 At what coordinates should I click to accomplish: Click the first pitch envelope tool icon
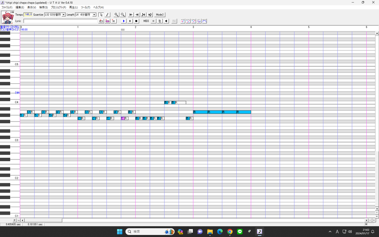183,21
